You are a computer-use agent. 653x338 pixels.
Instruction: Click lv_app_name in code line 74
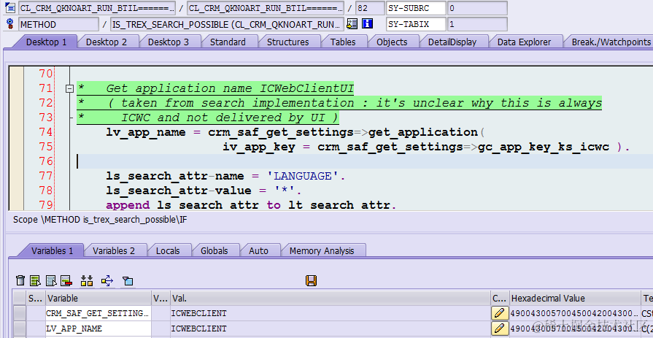146,132
